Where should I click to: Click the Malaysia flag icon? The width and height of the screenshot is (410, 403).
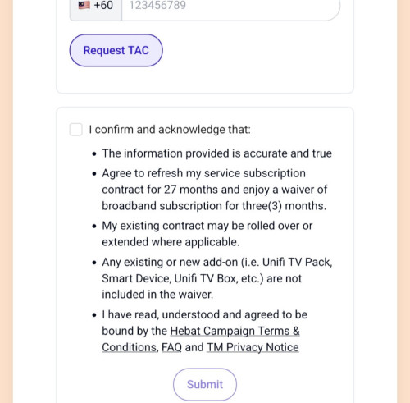pyautogui.click(x=84, y=5)
